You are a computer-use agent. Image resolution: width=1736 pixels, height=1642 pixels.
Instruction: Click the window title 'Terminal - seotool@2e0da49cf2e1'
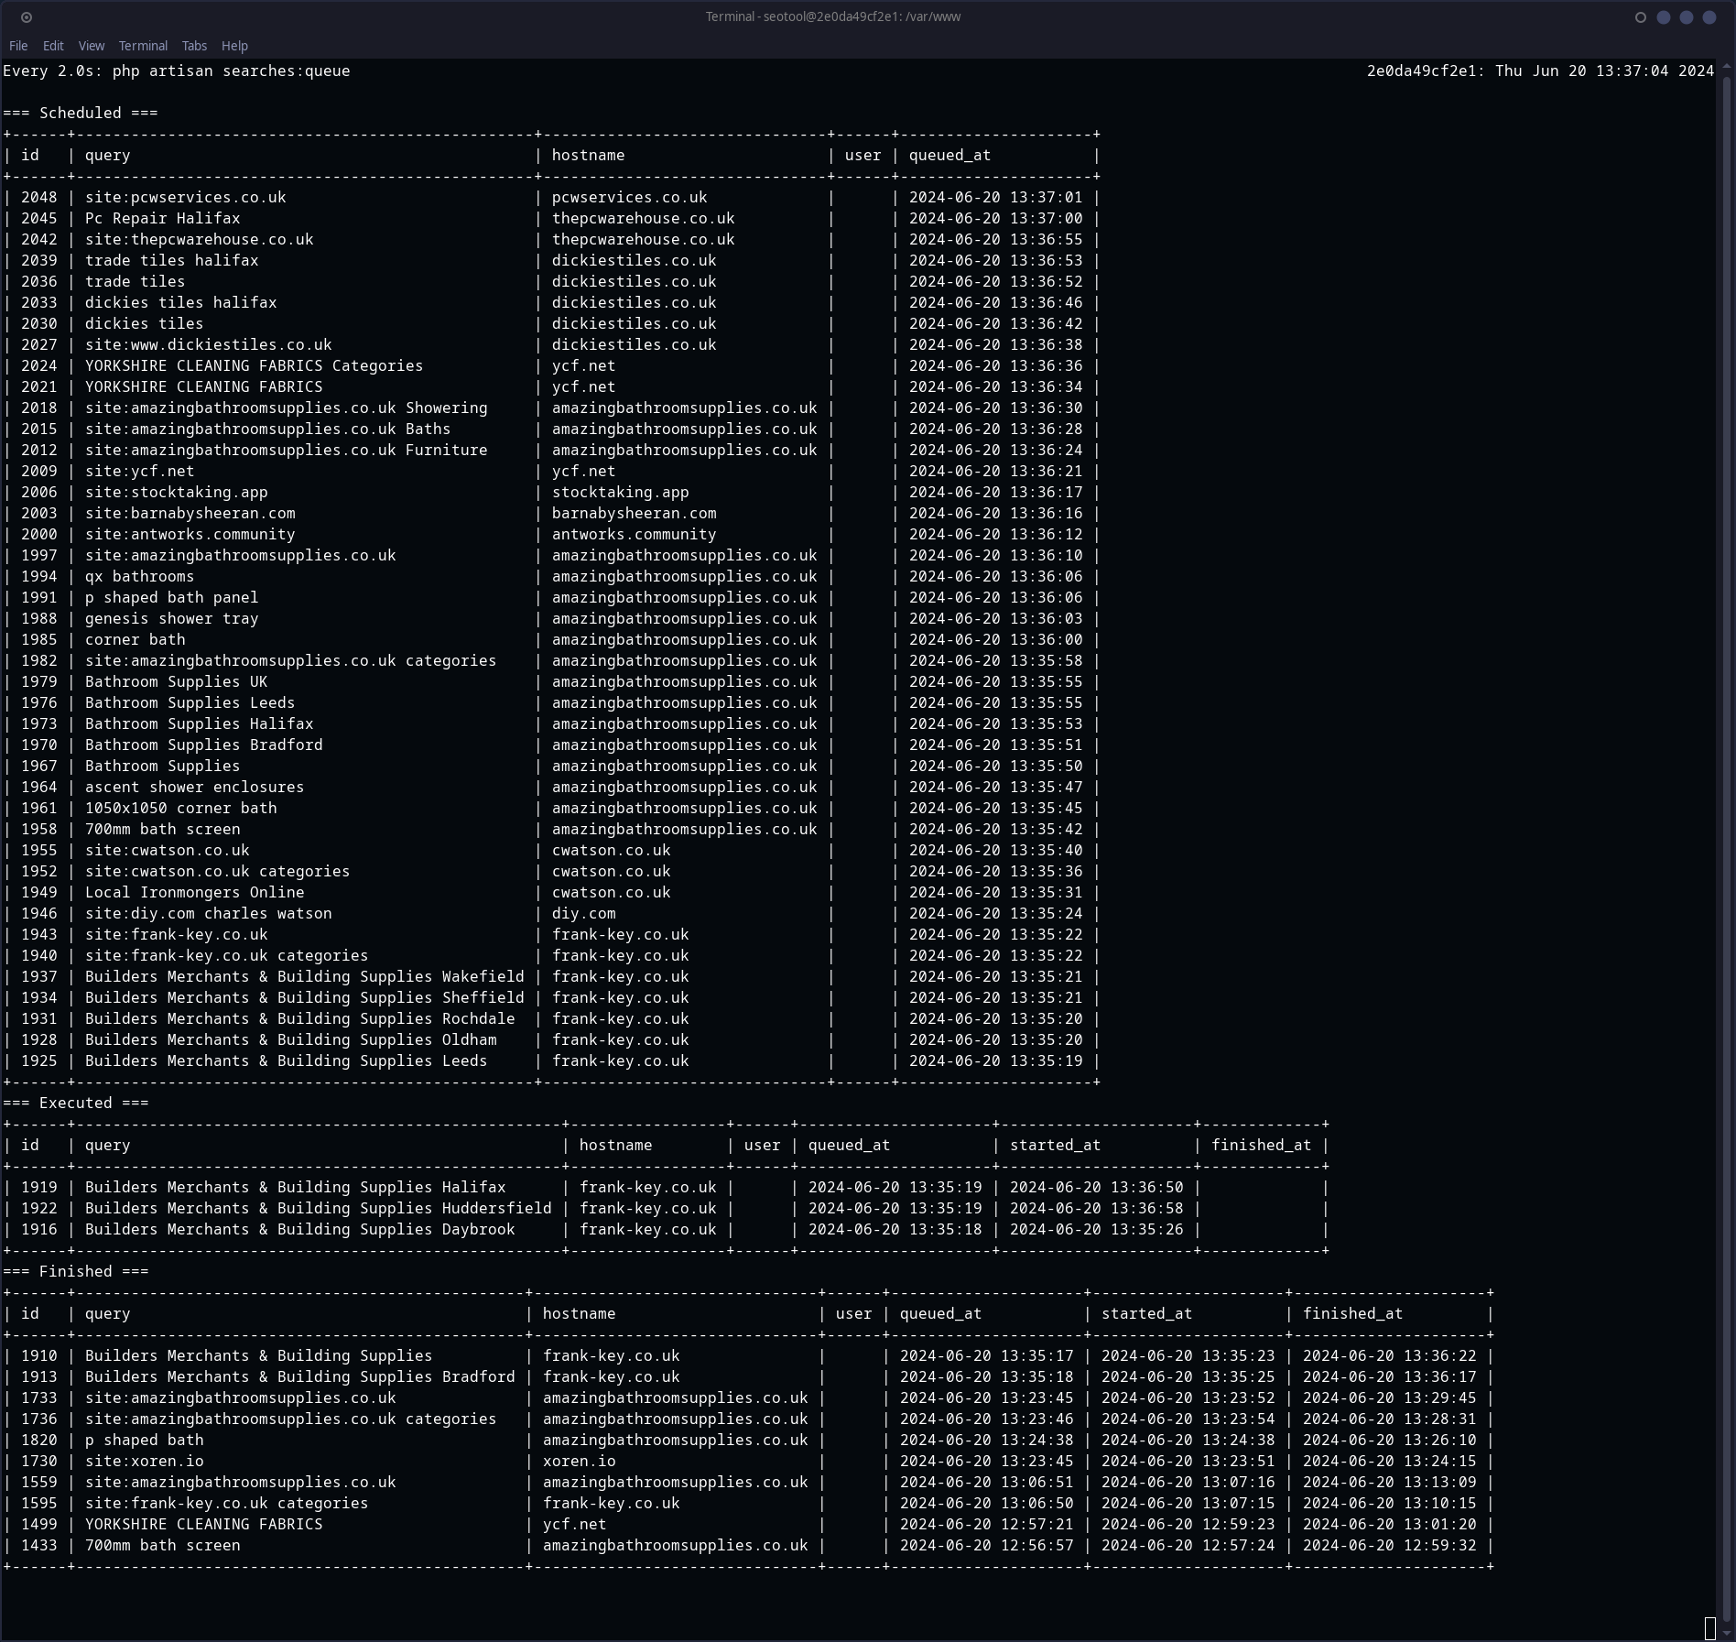[x=832, y=16]
